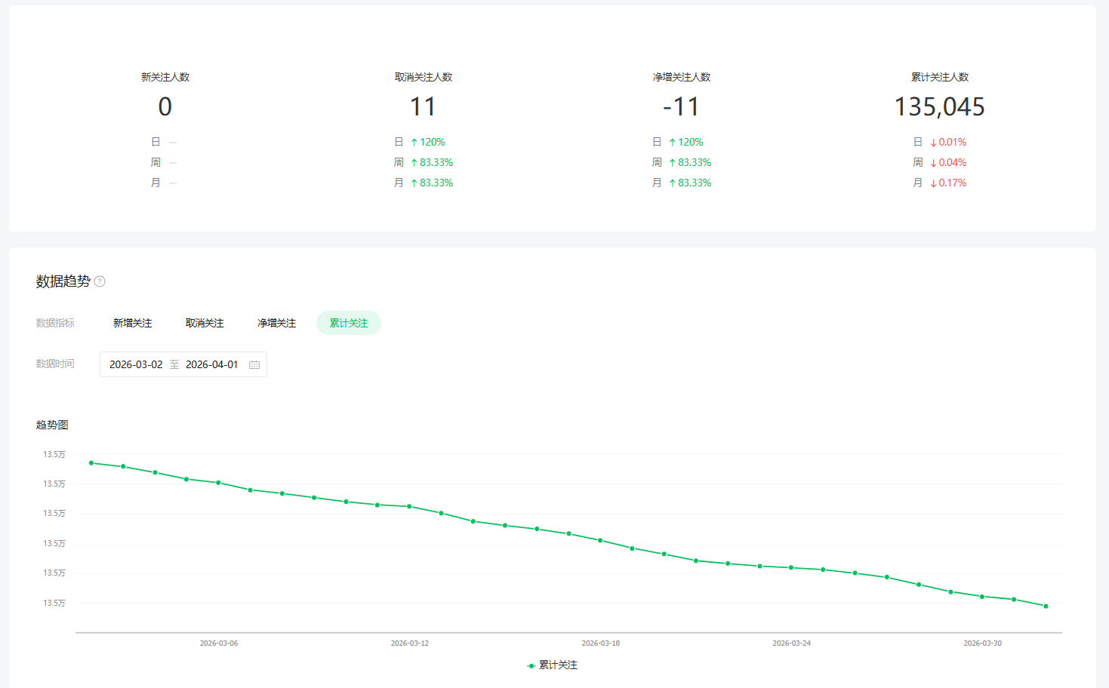Image resolution: width=1109 pixels, height=688 pixels.
Task: Choose the 净增关注 metric tab
Action: [x=276, y=323]
